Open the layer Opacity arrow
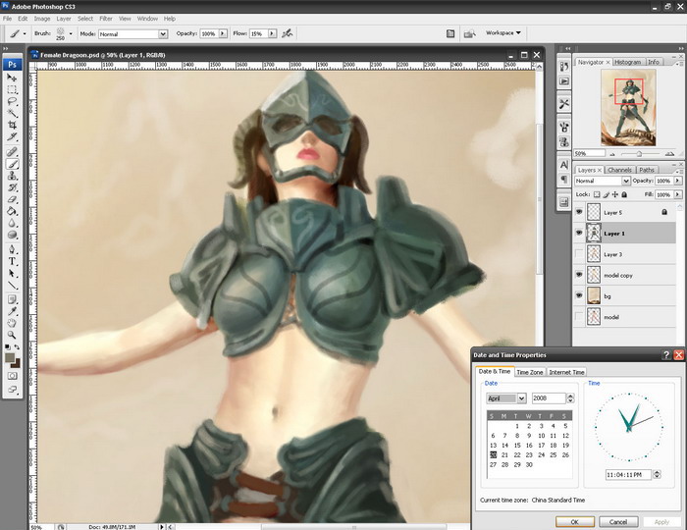 [x=678, y=181]
